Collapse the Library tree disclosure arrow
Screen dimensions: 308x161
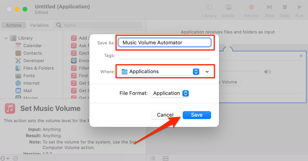(x=6, y=38)
